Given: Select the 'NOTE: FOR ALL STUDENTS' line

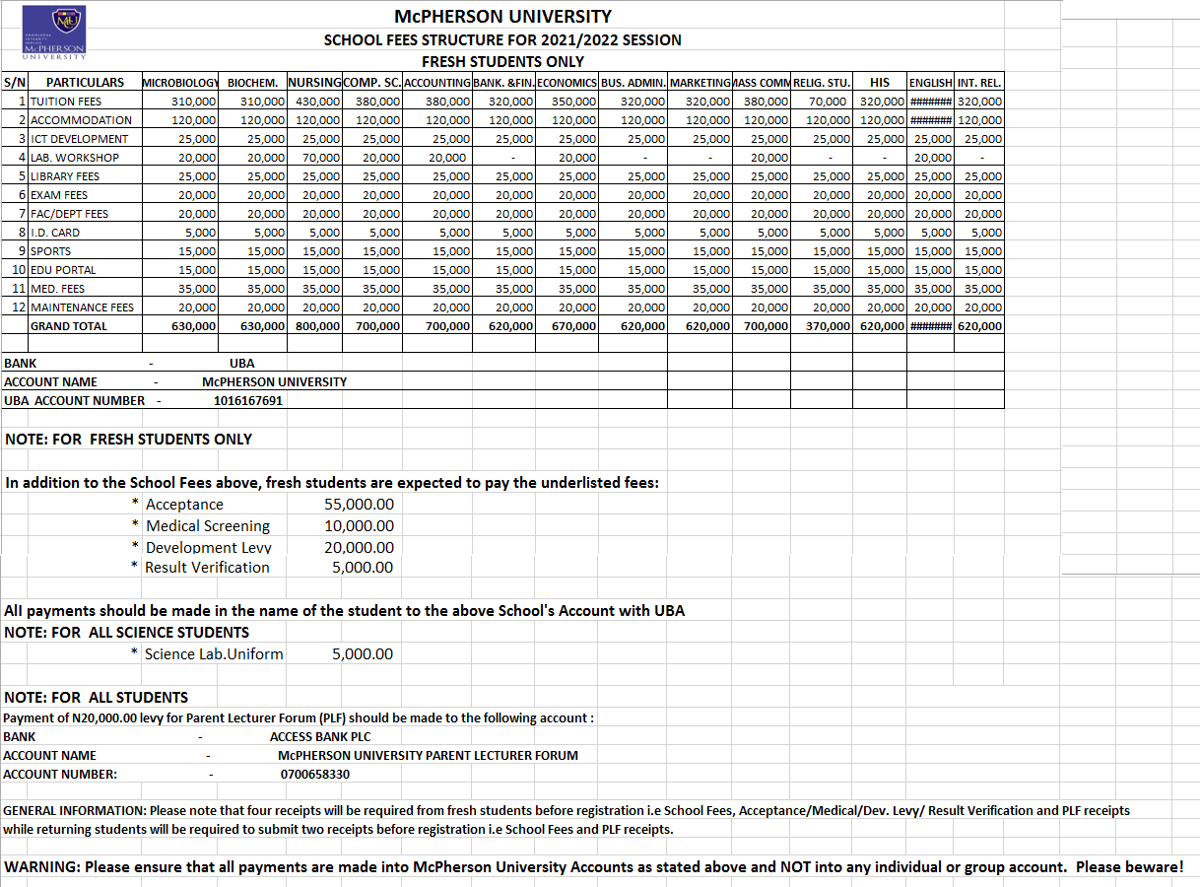Looking at the screenshot, I should (x=97, y=698).
